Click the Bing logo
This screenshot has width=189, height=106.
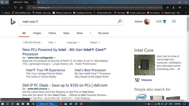click(13, 21)
